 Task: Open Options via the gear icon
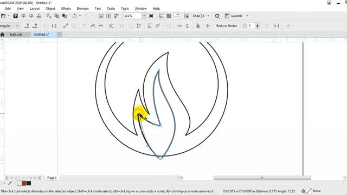217,16
